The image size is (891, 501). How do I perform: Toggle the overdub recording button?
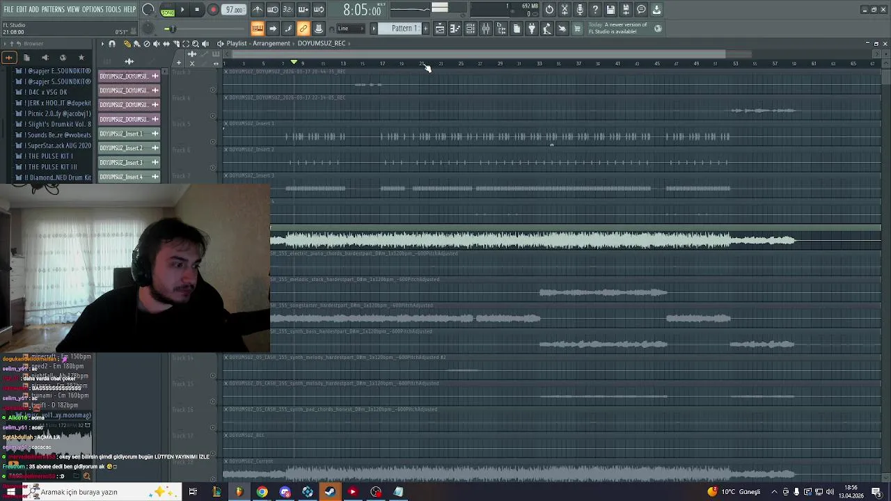[x=303, y=10]
